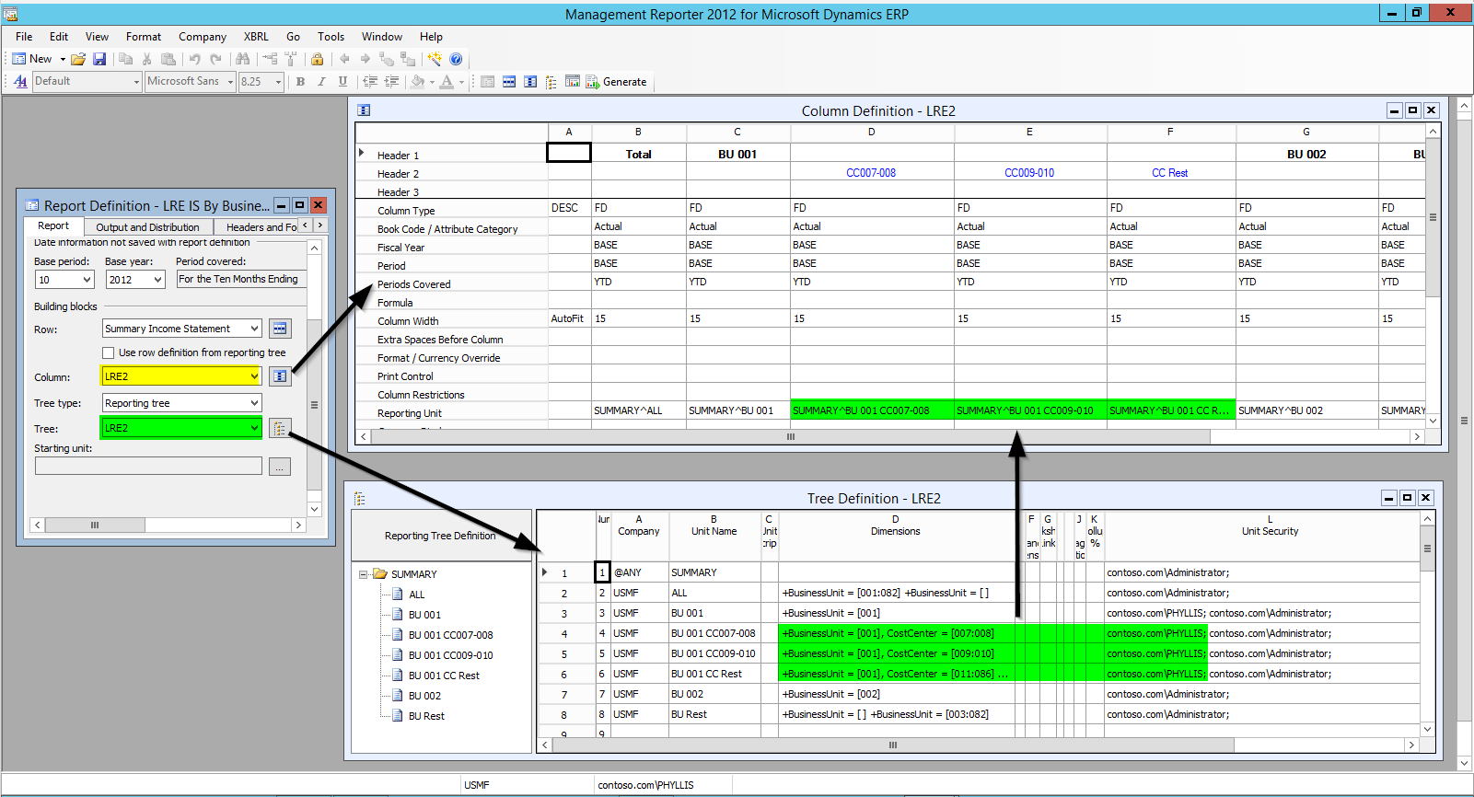
Task: Open Help with the blue question mark
Action: [456, 59]
